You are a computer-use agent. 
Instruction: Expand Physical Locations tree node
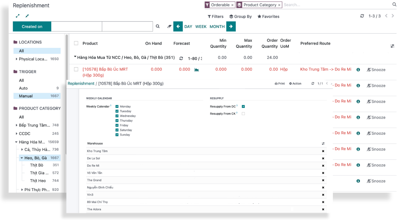(x=16, y=59)
